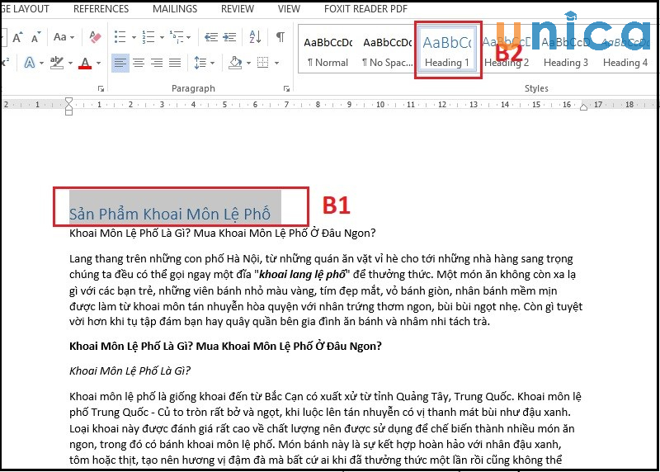Apply paragraph shading with the paint bucket

pos(235,64)
